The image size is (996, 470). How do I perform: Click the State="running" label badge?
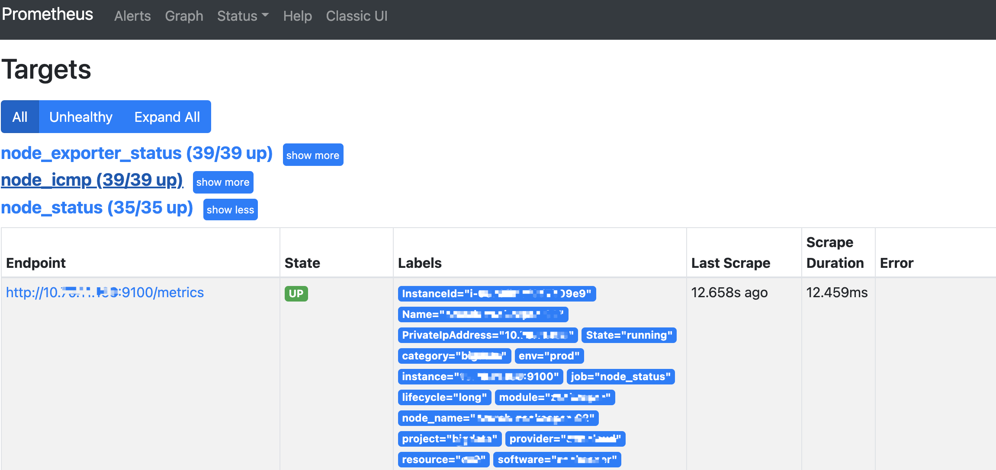point(629,335)
